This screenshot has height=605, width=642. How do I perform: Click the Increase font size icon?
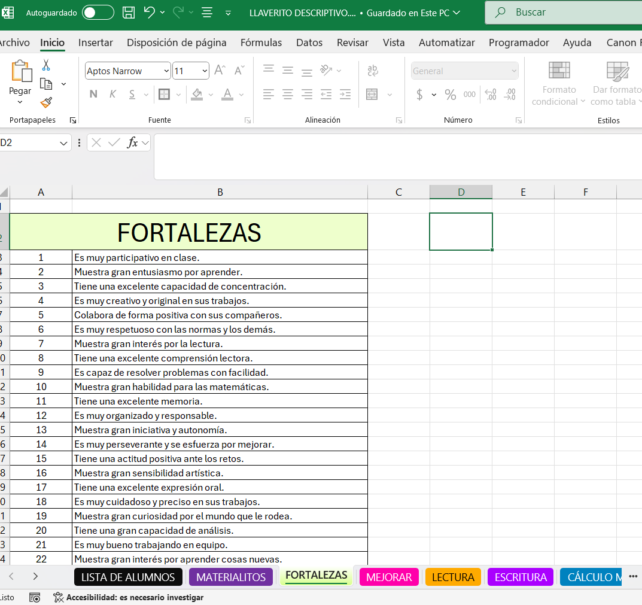click(220, 71)
